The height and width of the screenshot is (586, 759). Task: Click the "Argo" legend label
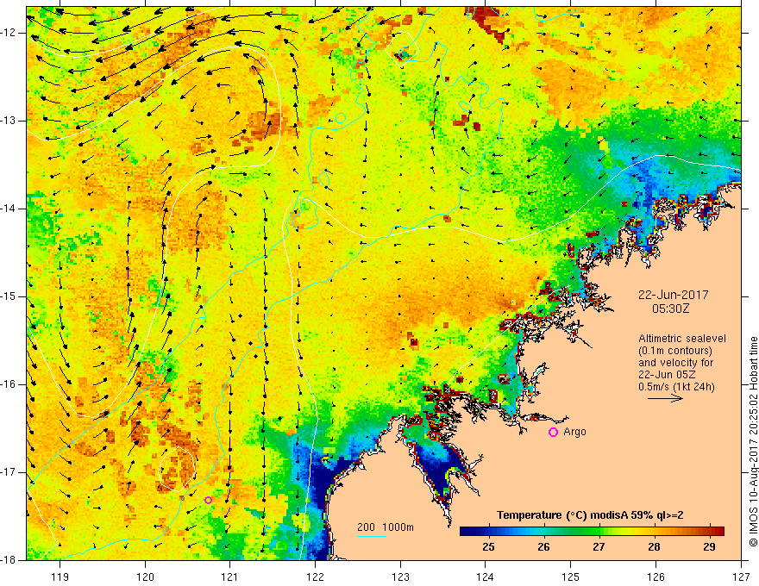[x=574, y=432]
